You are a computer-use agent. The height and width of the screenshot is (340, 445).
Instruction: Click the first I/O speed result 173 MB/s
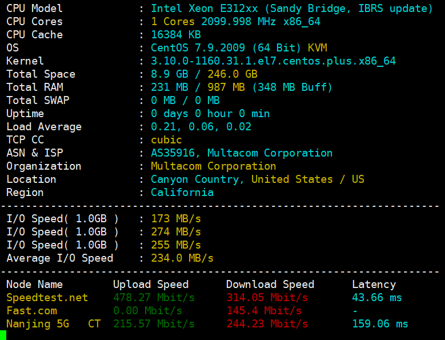coord(176,219)
